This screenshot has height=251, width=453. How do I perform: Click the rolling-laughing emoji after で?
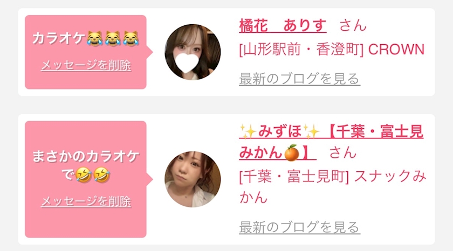coord(84,175)
